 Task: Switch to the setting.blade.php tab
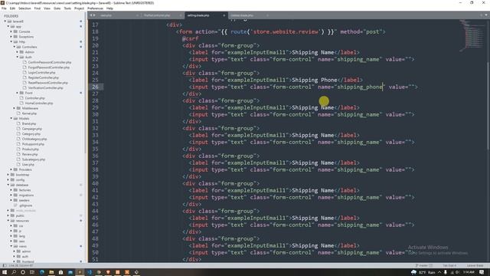pyautogui.click(x=205, y=15)
